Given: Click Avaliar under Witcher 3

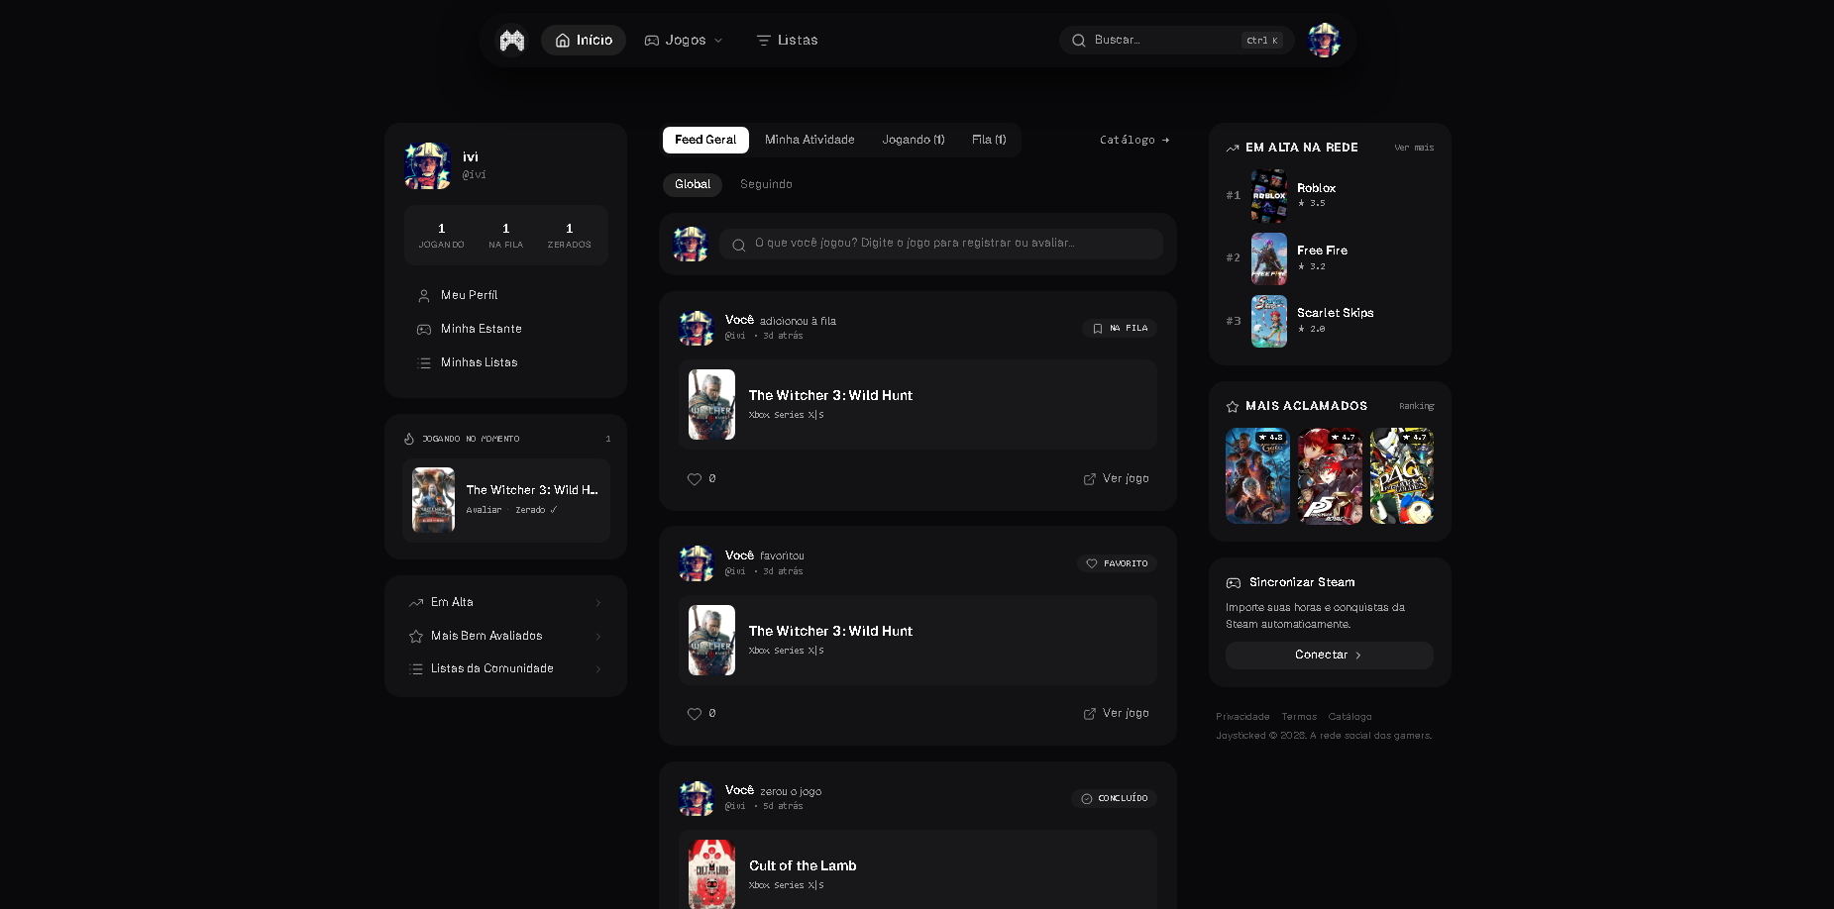Looking at the screenshot, I should click(484, 510).
